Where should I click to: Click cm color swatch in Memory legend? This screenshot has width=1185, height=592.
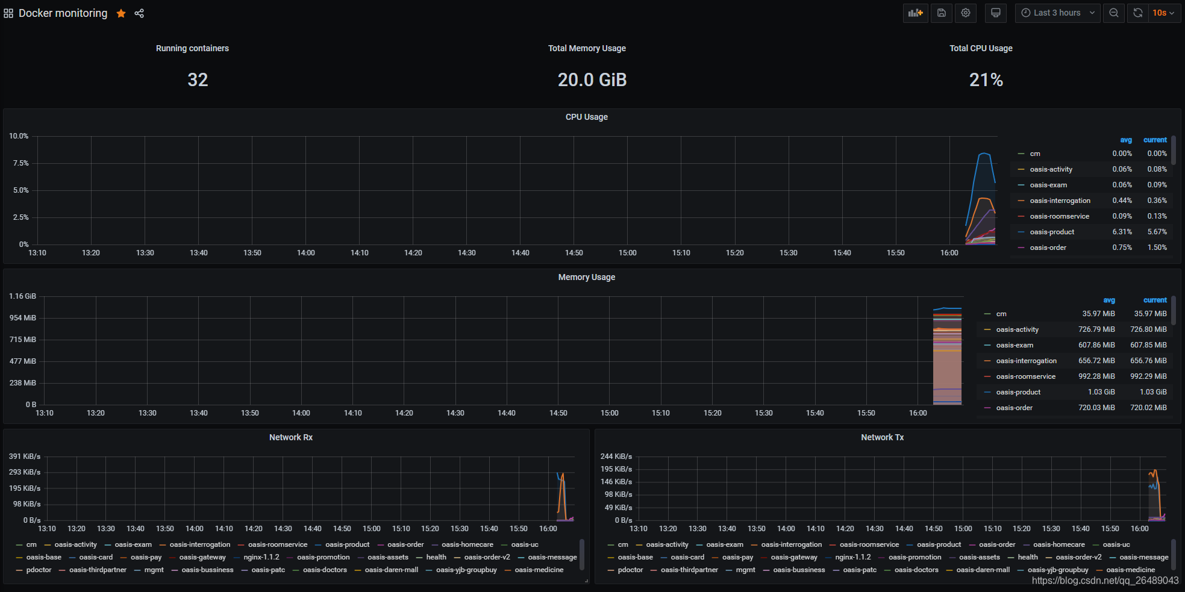(x=987, y=314)
